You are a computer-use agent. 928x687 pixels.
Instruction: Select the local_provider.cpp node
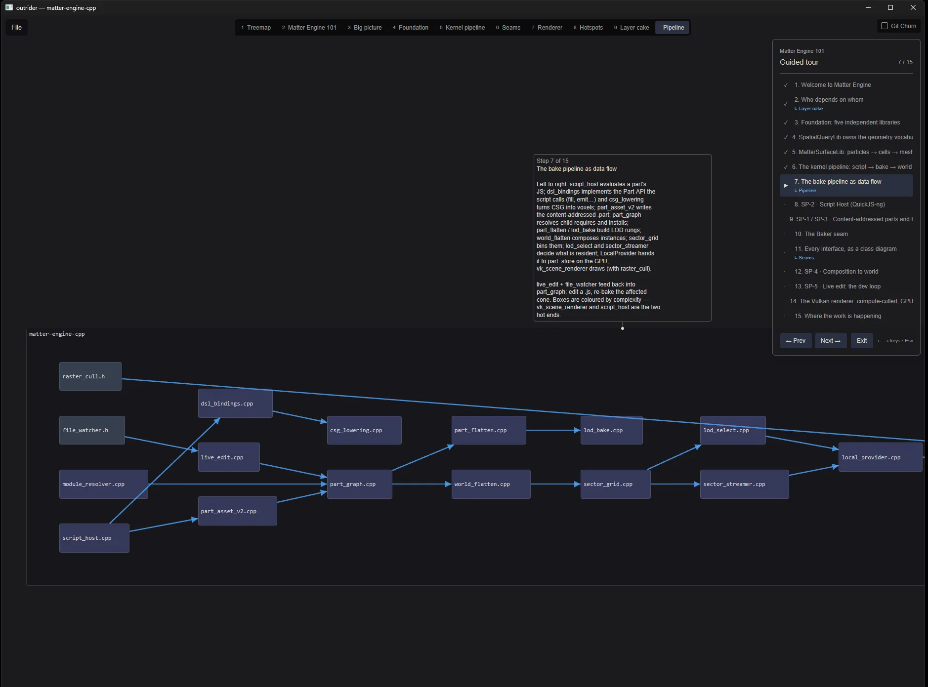[x=881, y=457]
